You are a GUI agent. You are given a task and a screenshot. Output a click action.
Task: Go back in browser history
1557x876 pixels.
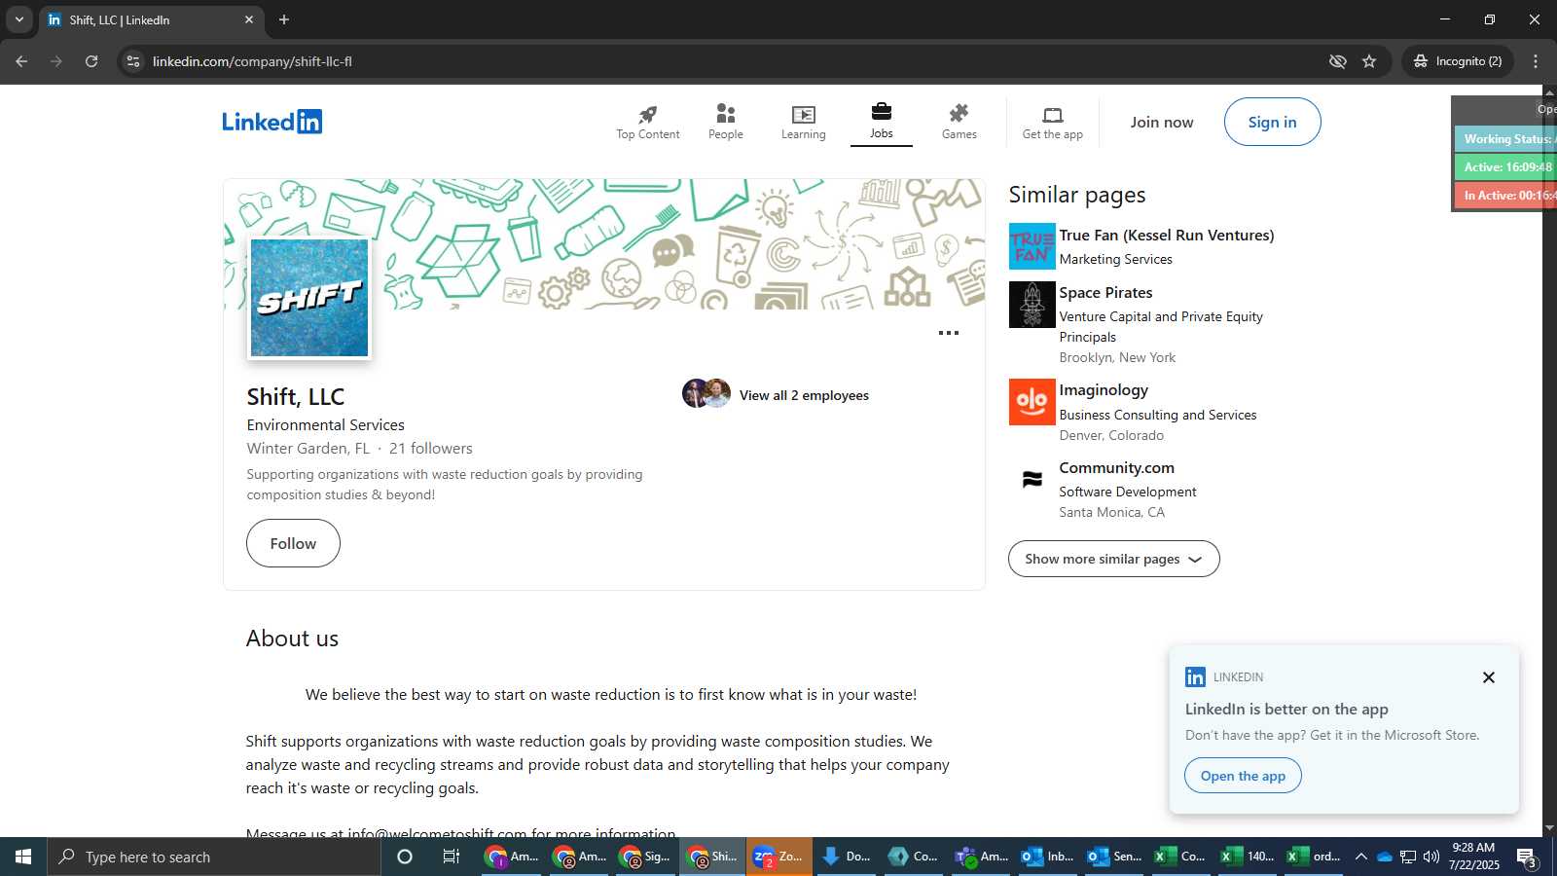click(x=21, y=61)
